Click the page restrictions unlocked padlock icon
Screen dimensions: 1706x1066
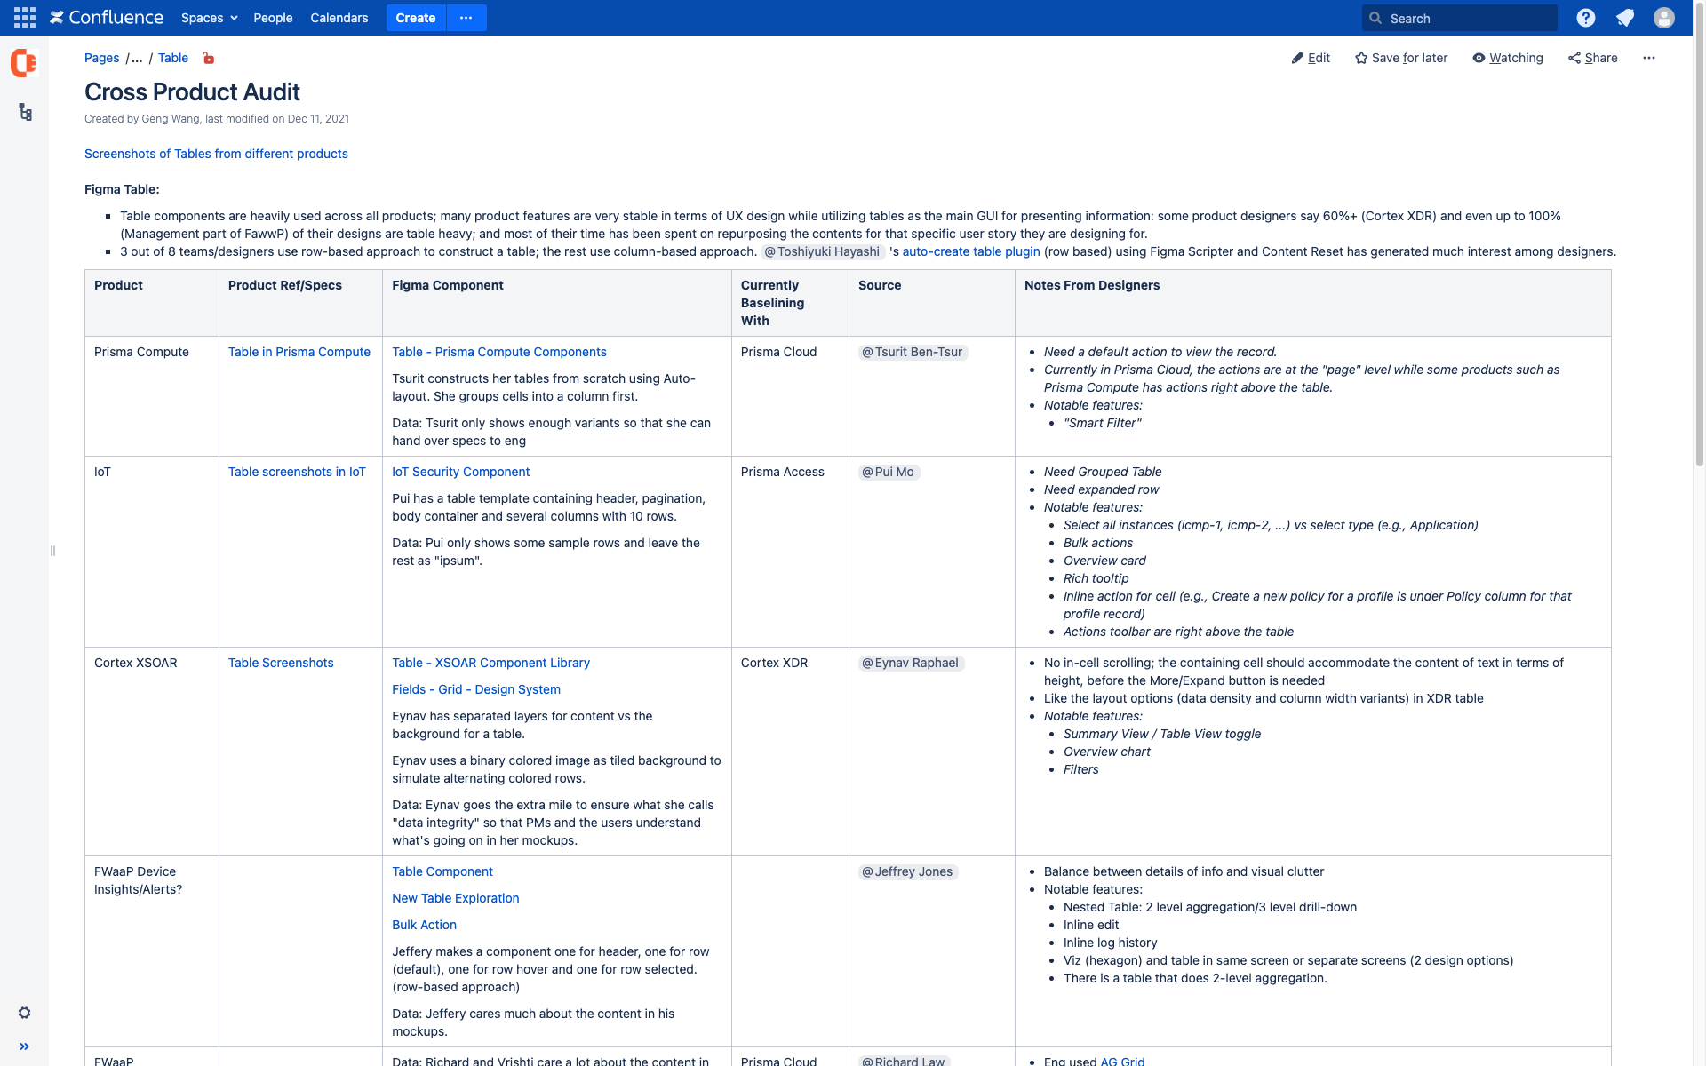[209, 58]
